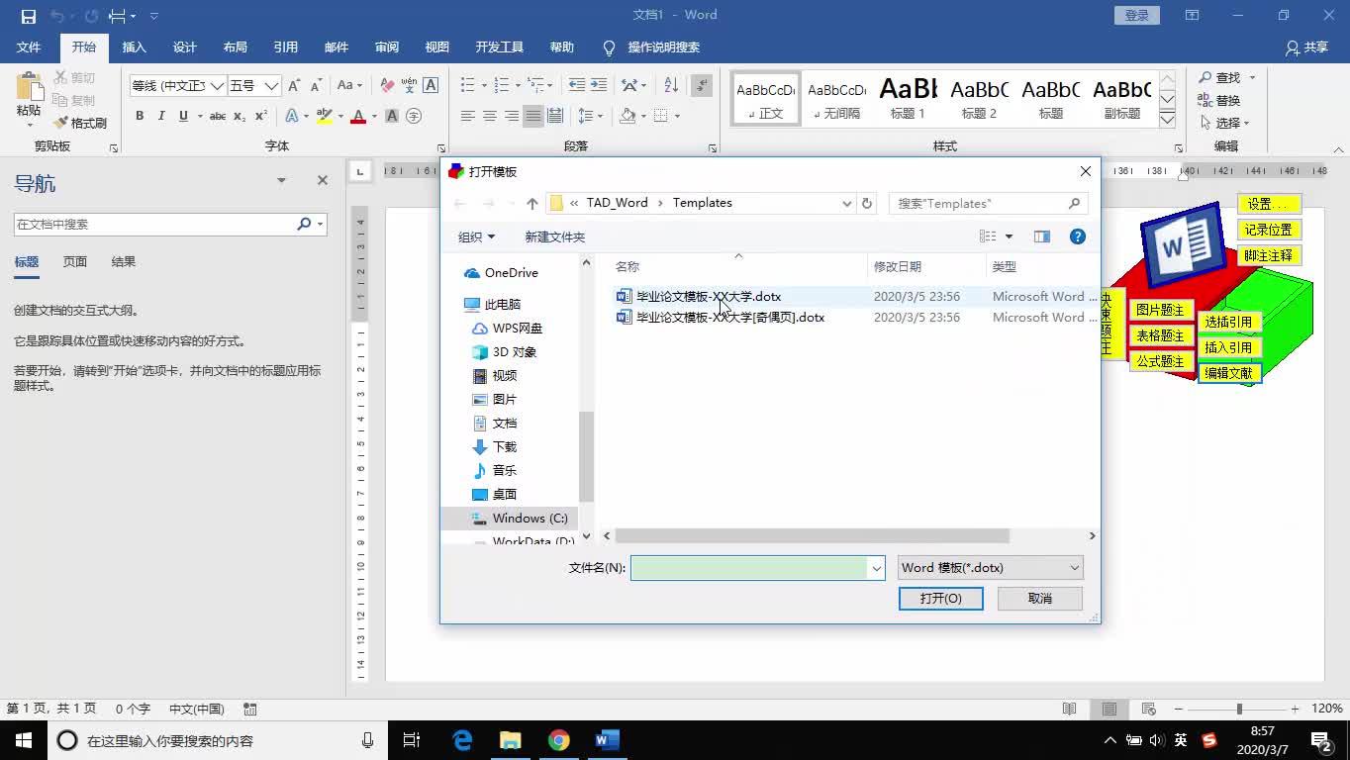
Task: Open the file type Word 模板 dropdown
Action: [990, 567]
